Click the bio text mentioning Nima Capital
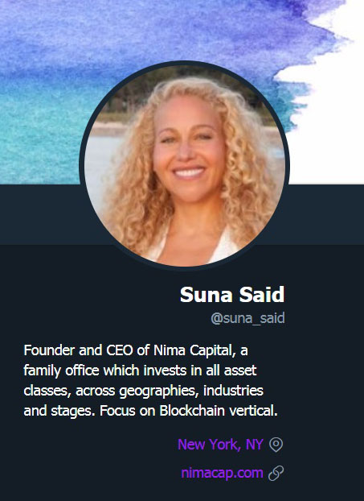This screenshot has width=364, height=501. tap(151, 380)
